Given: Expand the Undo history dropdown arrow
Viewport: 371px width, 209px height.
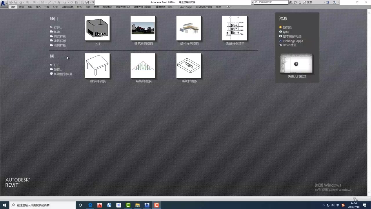Looking at the screenshot, I should [31, 2].
